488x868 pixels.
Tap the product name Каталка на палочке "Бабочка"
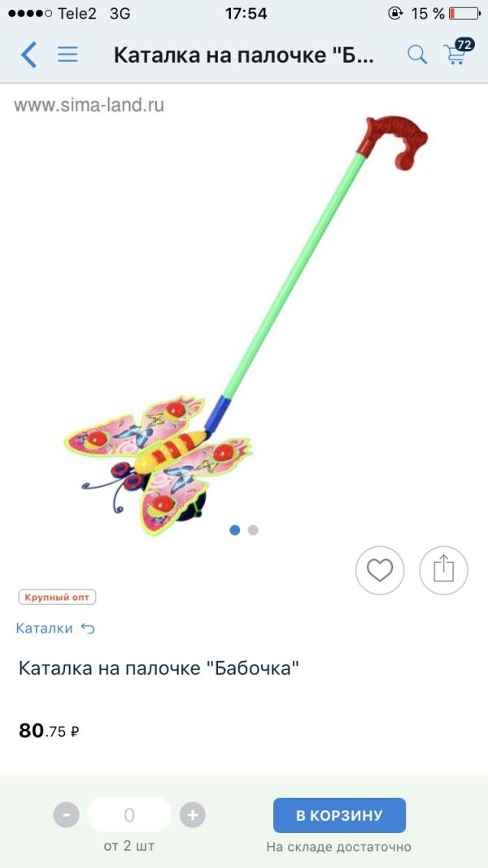coord(159,669)
